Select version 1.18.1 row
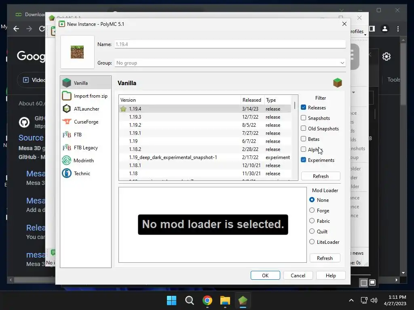Viewport: 414px width, 310px height. click(x=205, y=165)
